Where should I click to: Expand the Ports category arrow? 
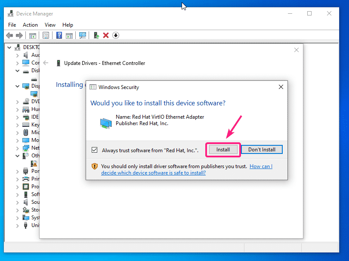pyautogui.click(x=17, y=172)
